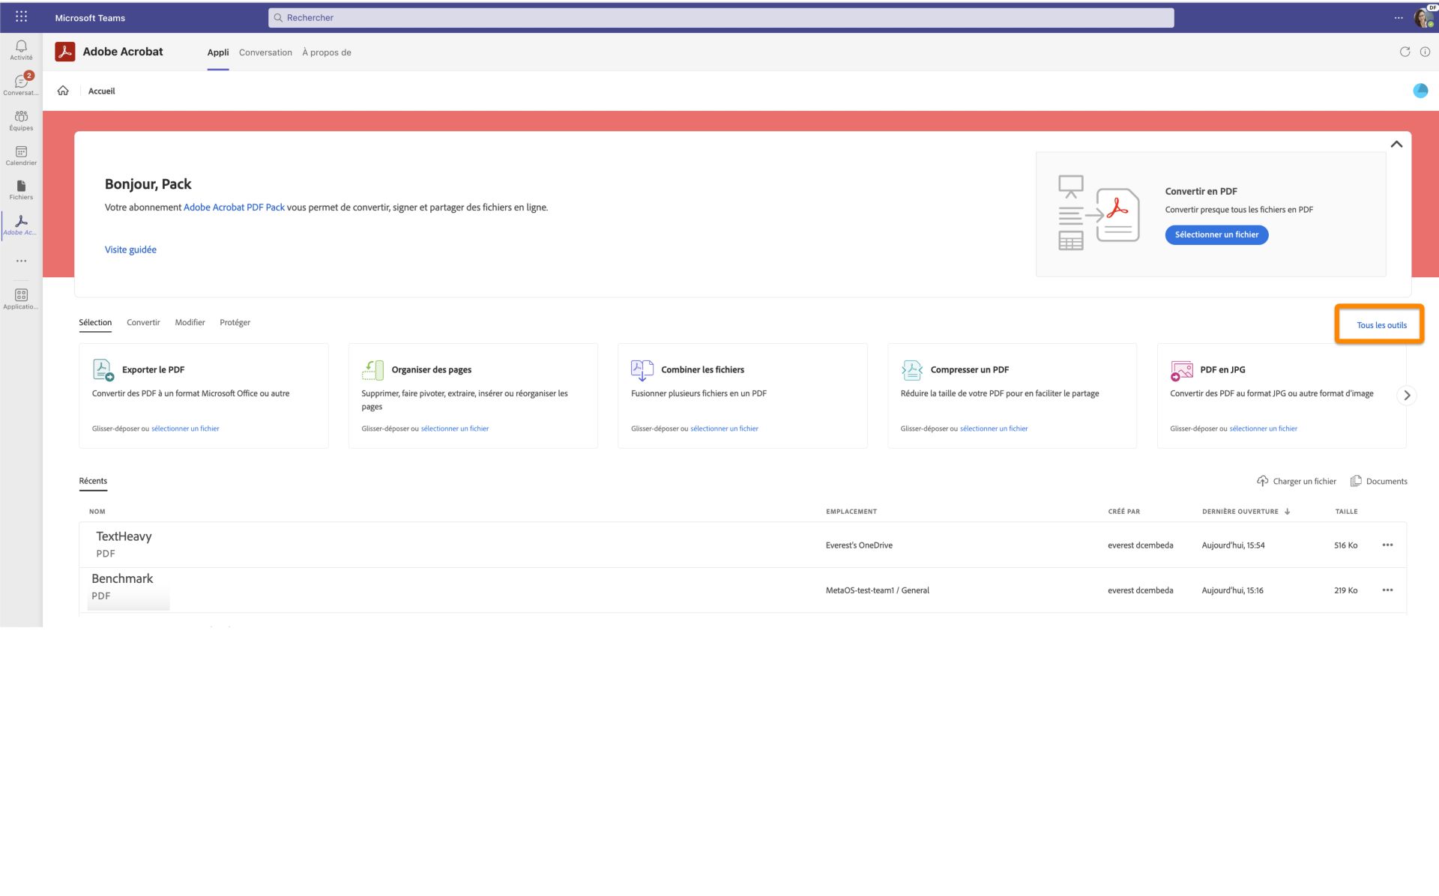This screenshot has width=1439, height=896.
Task: Click the Documents stack icon
Action: 1356,481
